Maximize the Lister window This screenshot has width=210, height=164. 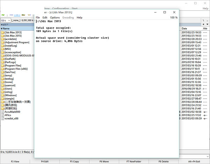(x=164, y=12)
